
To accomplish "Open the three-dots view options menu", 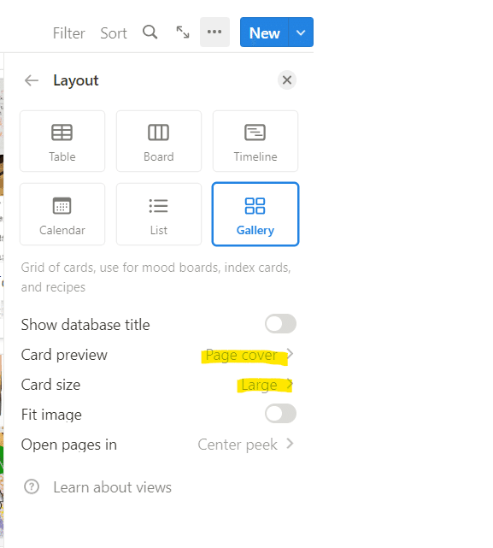I will (x=214, y=32).
